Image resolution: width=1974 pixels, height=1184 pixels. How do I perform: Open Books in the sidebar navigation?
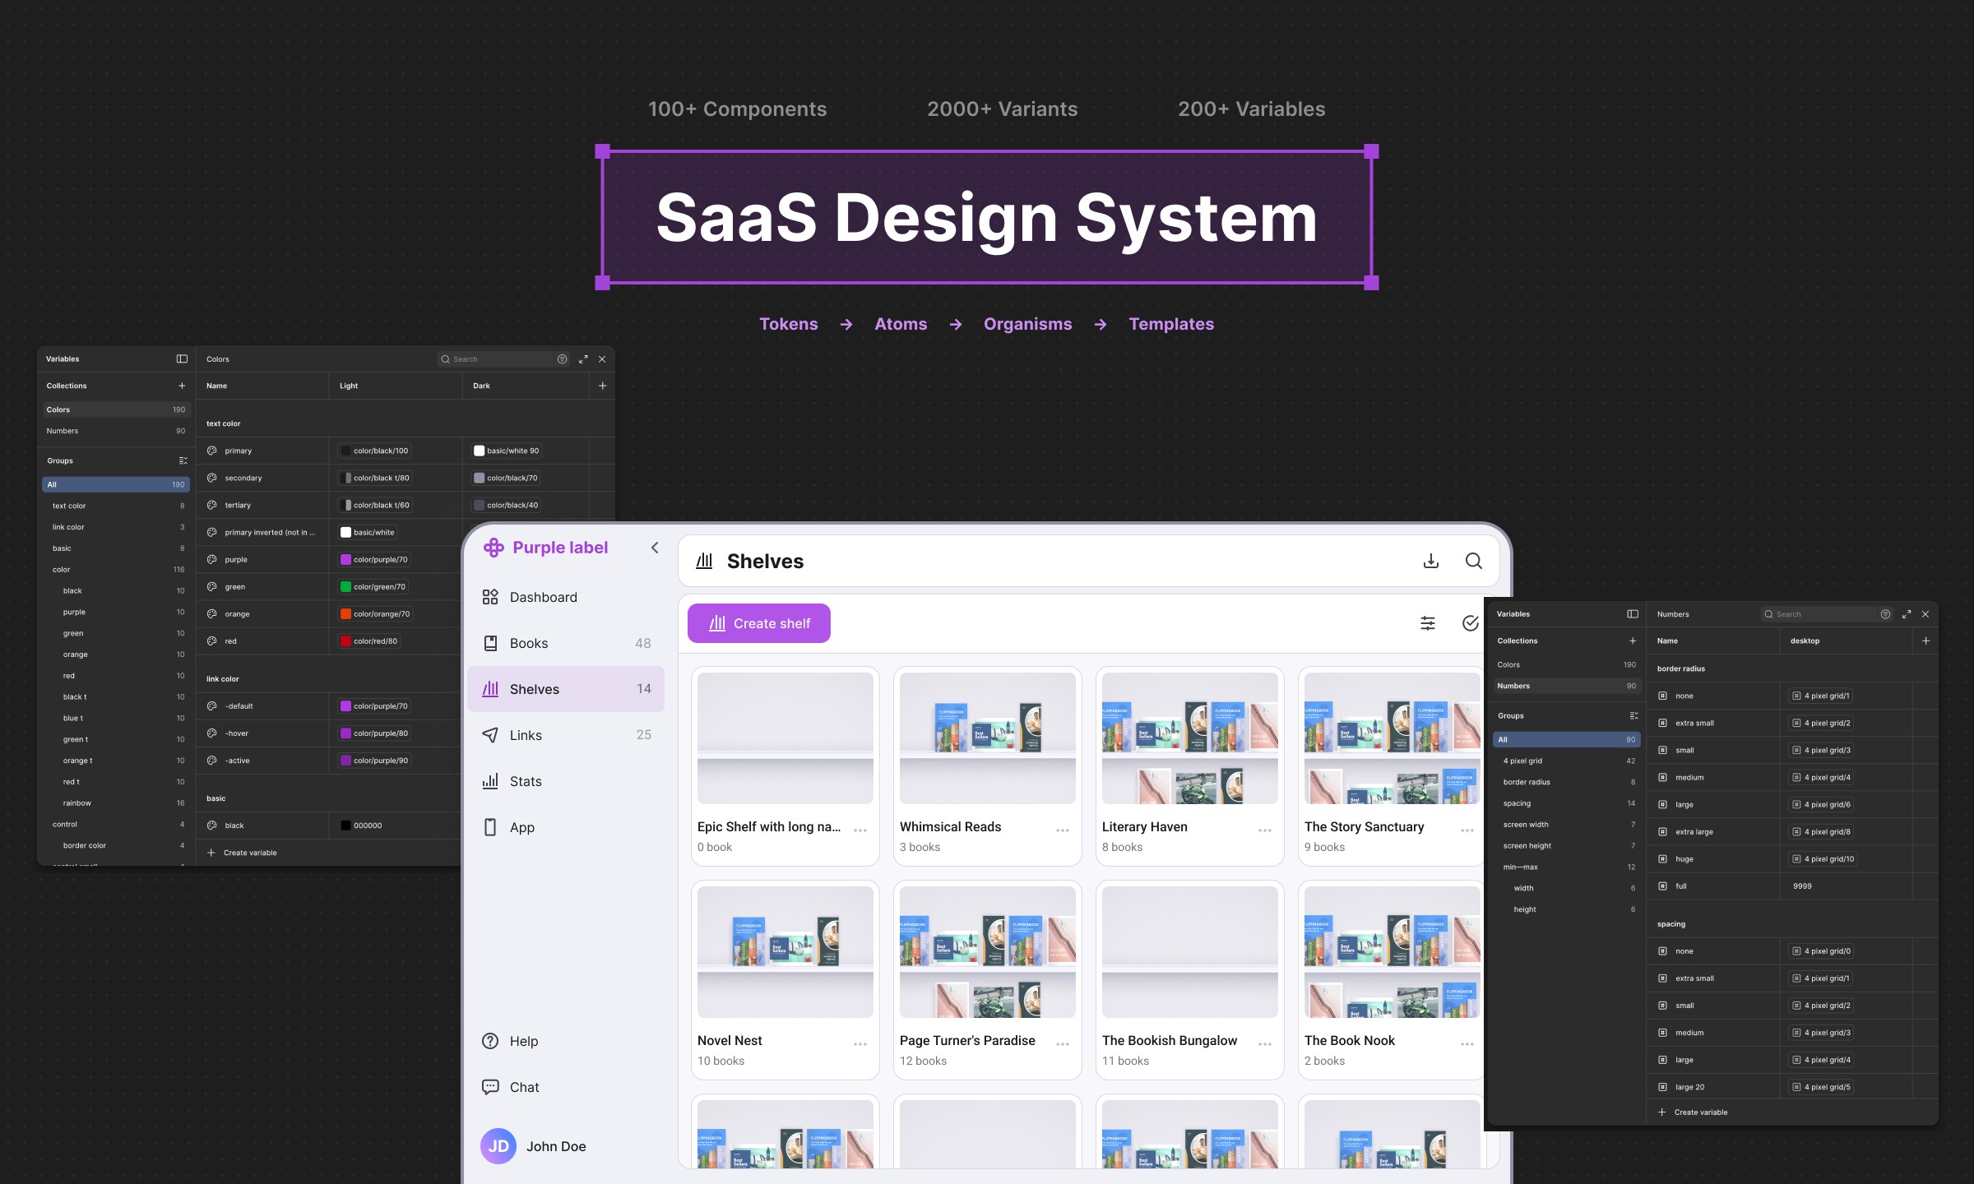(x=529, y=643)
